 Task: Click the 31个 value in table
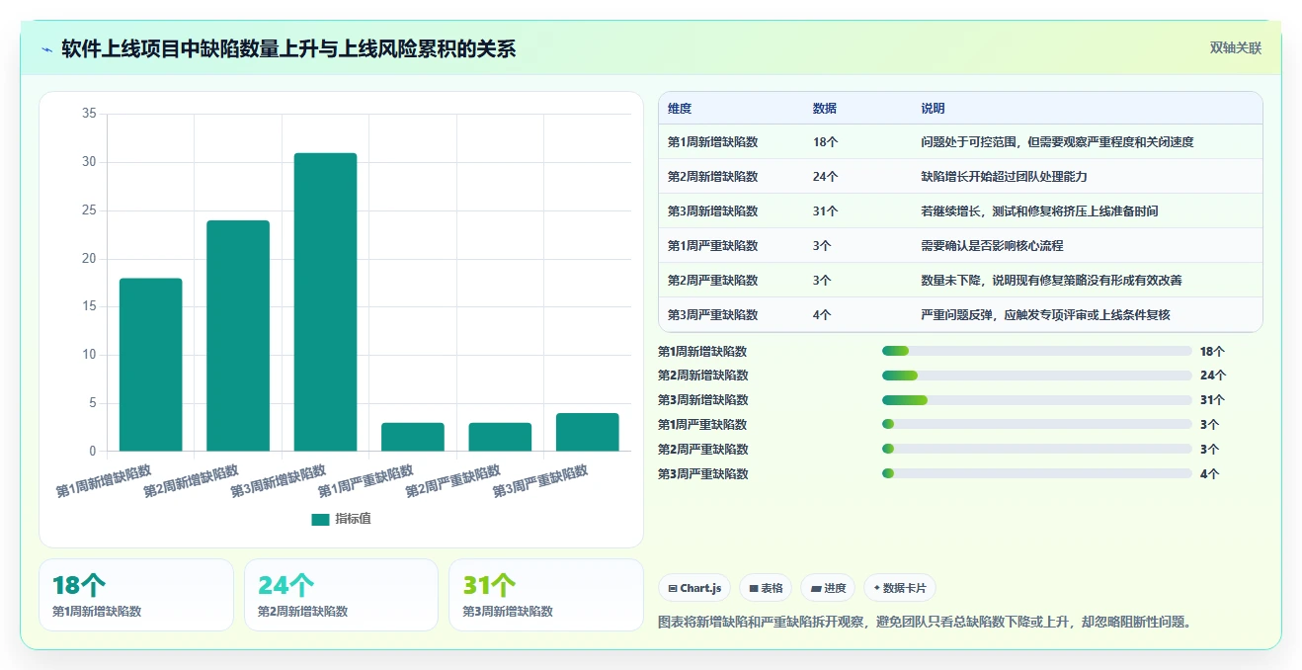coord(826,211)
